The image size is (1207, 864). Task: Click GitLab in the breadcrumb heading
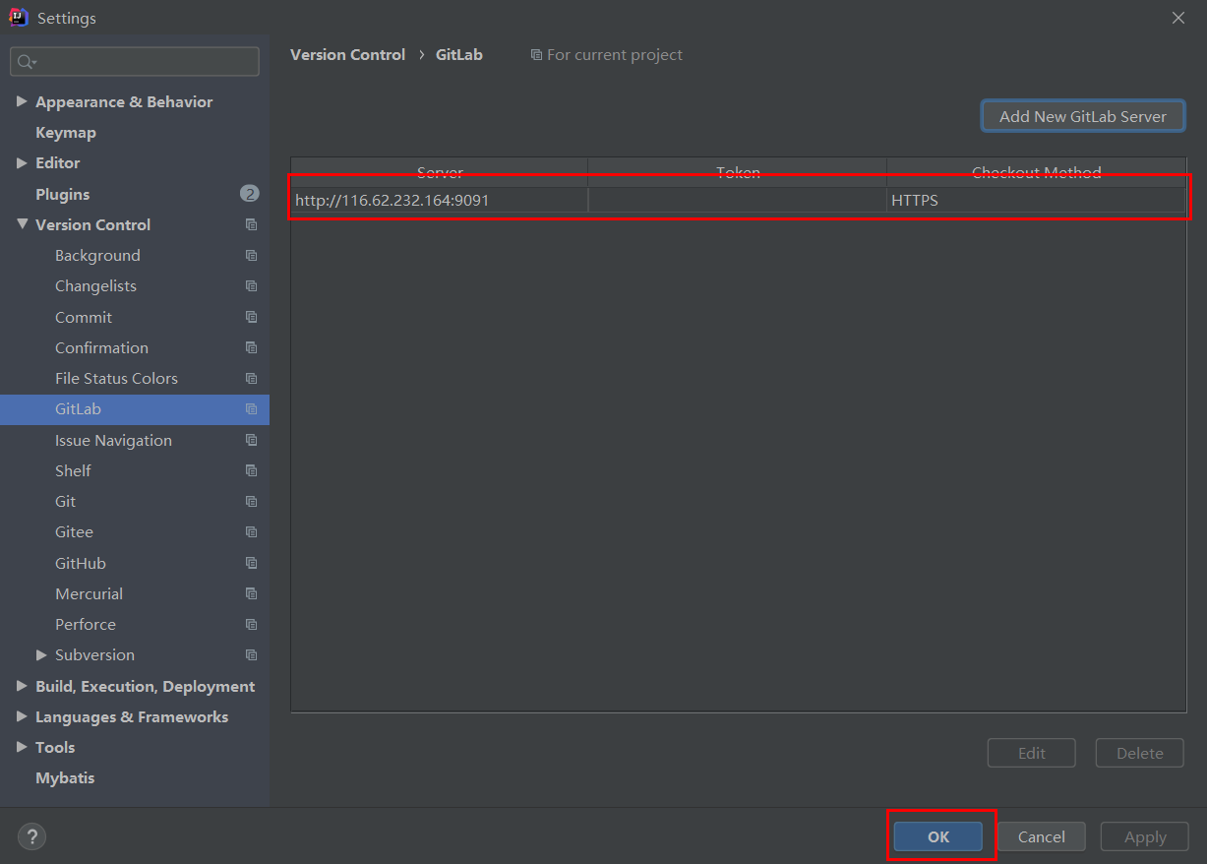click(459, 55)
